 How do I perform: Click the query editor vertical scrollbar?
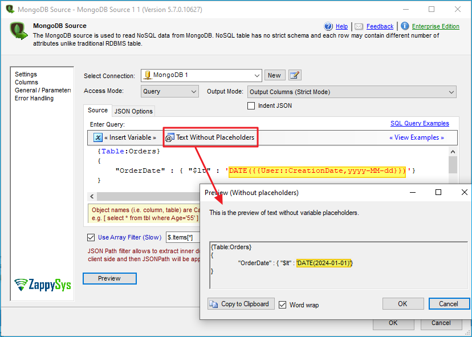coord(453,165)
